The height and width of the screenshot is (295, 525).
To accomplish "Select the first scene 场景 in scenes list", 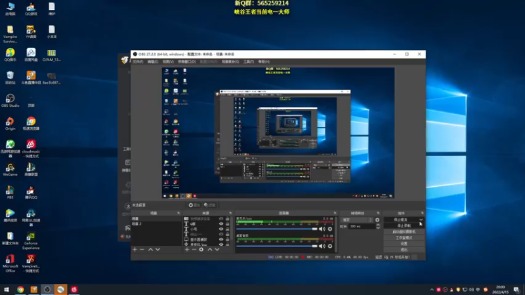I will click(x=156, y=219).
